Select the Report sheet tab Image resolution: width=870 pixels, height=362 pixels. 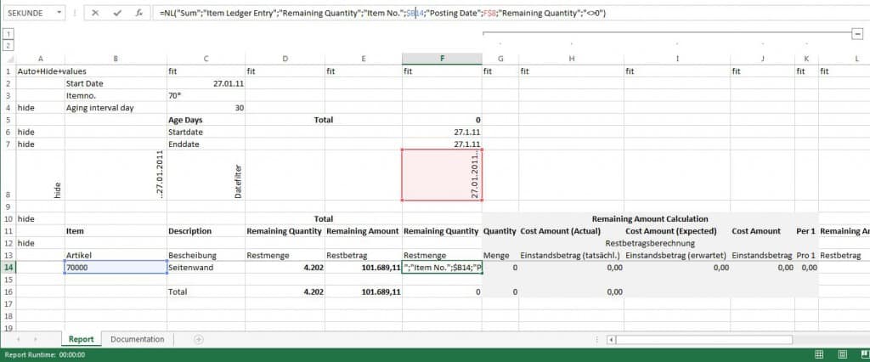point(81,339)
